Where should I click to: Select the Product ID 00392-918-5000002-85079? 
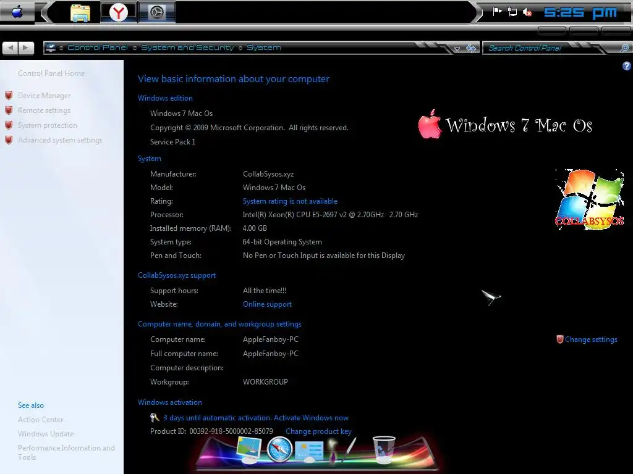(231, 431)
